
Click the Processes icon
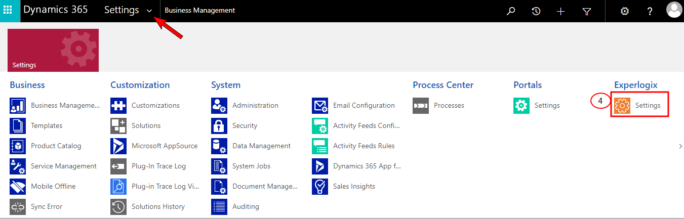click(421, 106)
